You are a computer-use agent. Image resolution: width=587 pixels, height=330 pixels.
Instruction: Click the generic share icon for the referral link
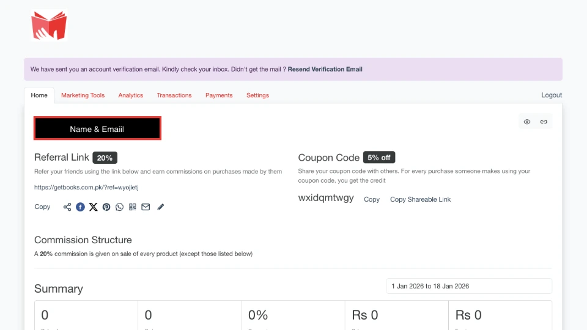[67, 207]
